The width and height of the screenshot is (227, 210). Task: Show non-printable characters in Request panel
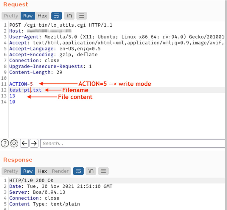coord(69,16)
